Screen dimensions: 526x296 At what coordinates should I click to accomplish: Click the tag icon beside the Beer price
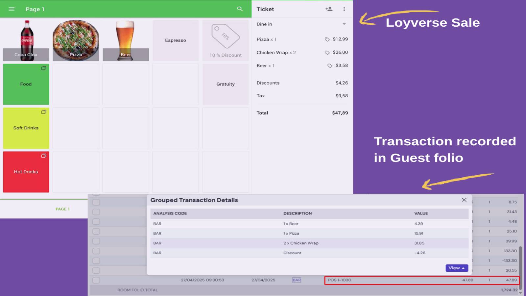tap(330, 65)
